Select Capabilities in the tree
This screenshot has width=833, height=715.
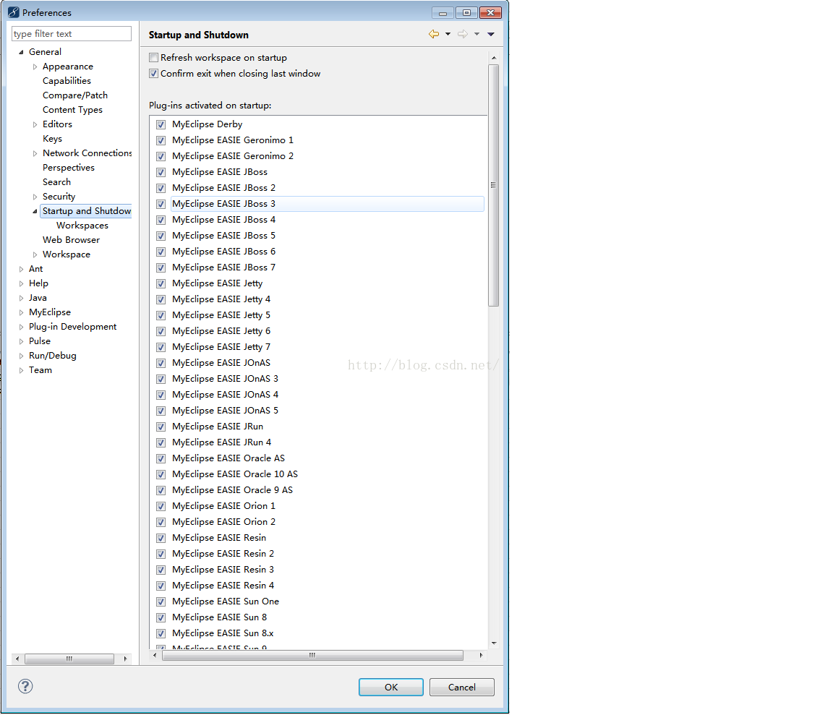click(x=67, y=81)
